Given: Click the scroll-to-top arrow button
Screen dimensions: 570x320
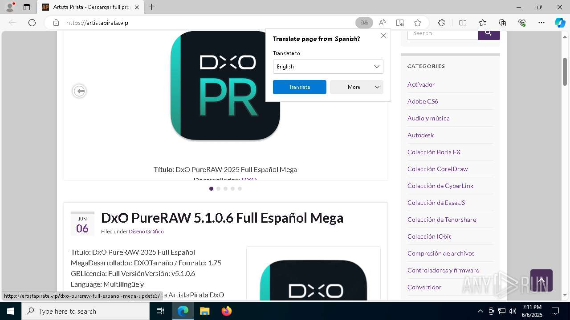Looking at the screenshot, I should 541,280.
